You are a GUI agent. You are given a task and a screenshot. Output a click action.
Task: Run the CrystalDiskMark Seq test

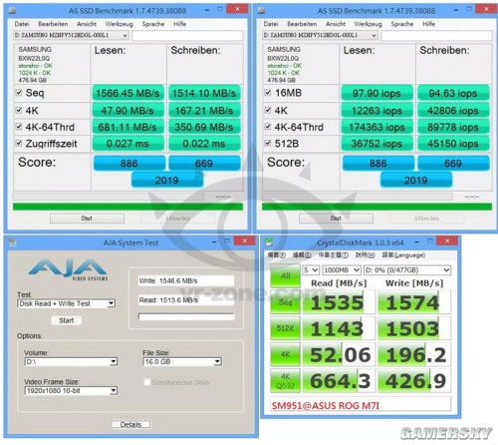point(285,302)
